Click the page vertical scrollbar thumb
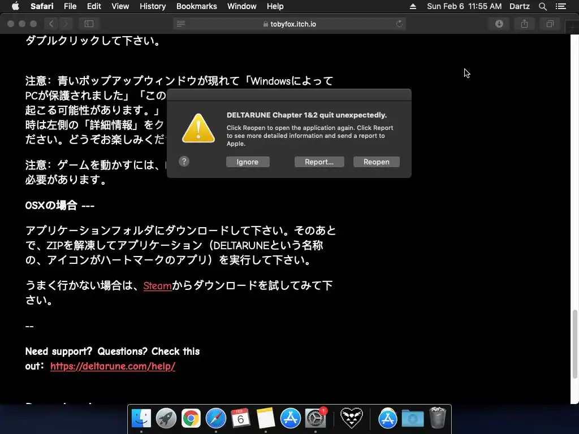The image size is (579, 434). coord(574,344)
